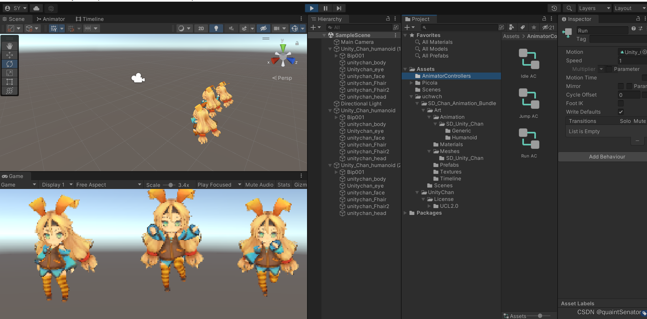647x319 pixels.
Task: Click Hierarchy add (+) button
Action: coord(313,27)
